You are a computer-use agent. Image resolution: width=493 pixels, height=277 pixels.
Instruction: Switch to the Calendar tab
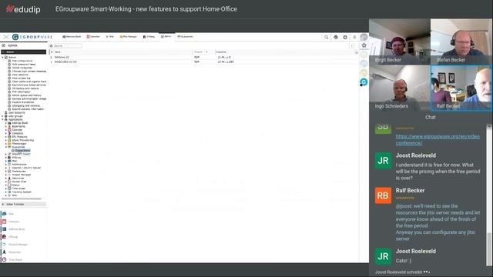tap(93, 37)
